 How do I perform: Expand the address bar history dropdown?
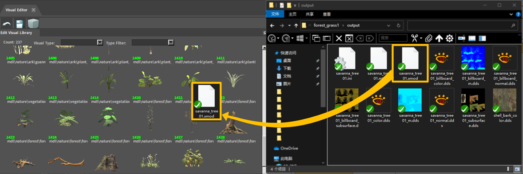(x=389, y=25)
